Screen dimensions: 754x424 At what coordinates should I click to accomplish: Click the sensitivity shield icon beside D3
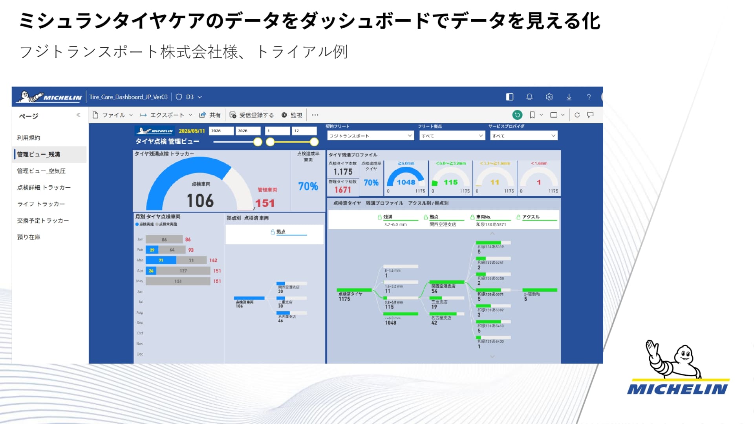(x=179, y=97)
